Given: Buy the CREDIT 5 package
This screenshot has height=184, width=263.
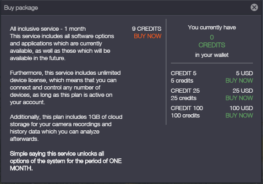Looking at the screenshot, I should tap(239, 81).
